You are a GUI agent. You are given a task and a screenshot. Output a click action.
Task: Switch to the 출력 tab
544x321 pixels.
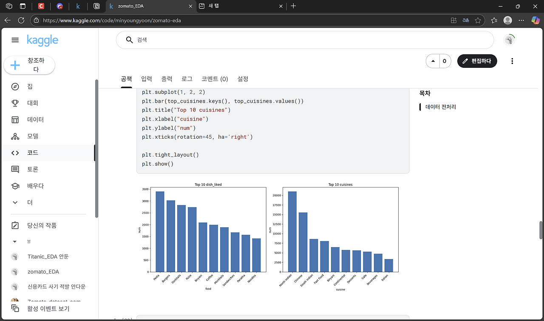(167, 79)
